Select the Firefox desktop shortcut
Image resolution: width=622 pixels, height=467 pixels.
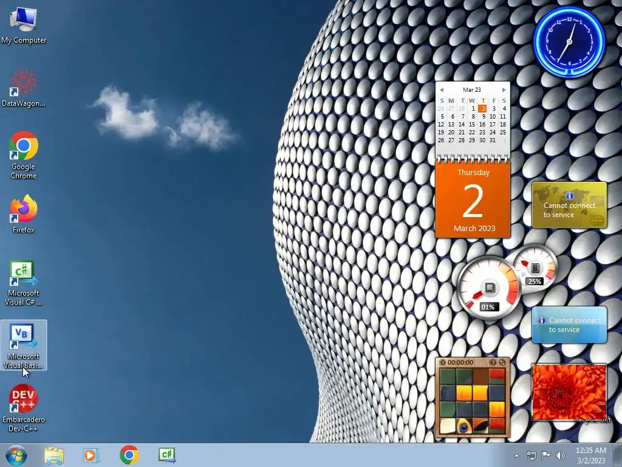(x=24, y=213)
